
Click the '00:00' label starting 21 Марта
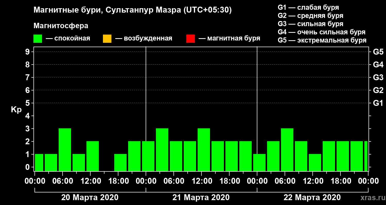(x=146, y=181)
